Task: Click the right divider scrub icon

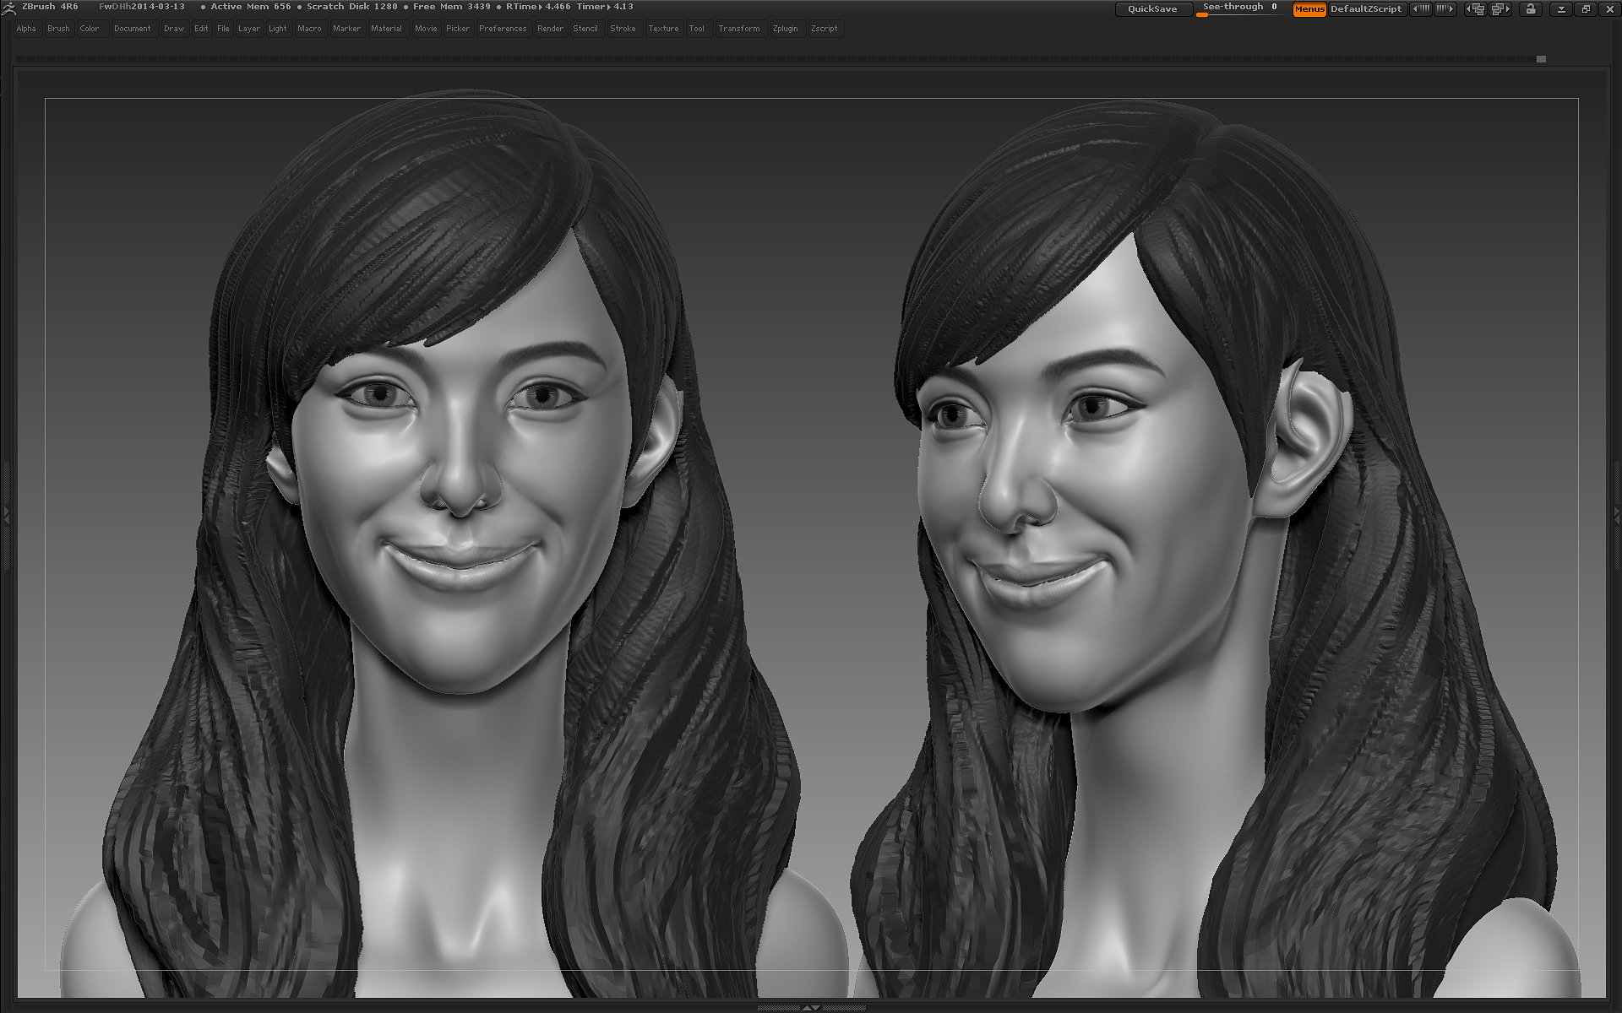Action: tap(1446, 8)
